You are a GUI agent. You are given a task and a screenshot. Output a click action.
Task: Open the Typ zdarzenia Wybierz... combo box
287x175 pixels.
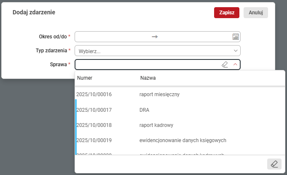pyautogui.click(x=158, y=51)
